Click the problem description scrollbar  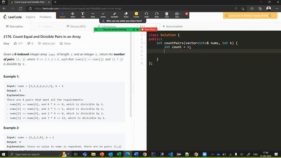pyautogui.click(x=131, y=74)
